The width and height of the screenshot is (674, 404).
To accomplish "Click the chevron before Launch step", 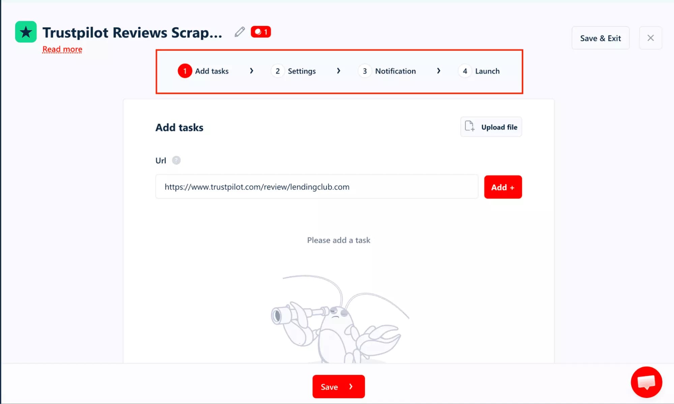I will 439,71.
